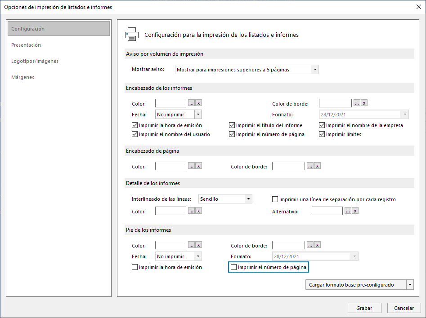
Task: Click the Encabezado de página Color swatch
Action: [x=170, y=166]
